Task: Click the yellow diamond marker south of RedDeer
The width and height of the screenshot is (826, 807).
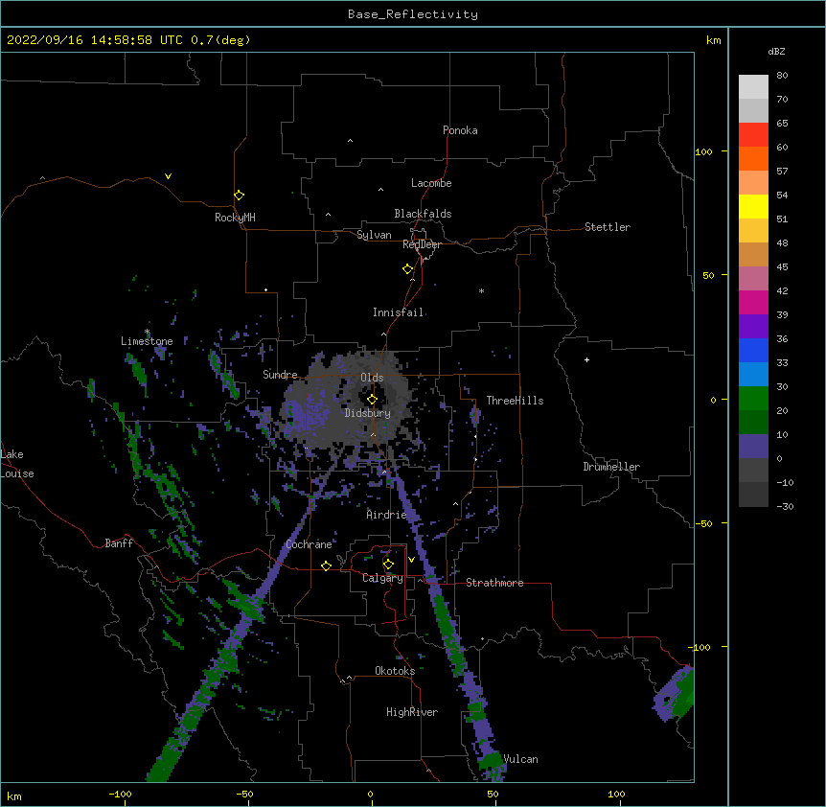Action: pyautogui.click(x=407, y=268)
